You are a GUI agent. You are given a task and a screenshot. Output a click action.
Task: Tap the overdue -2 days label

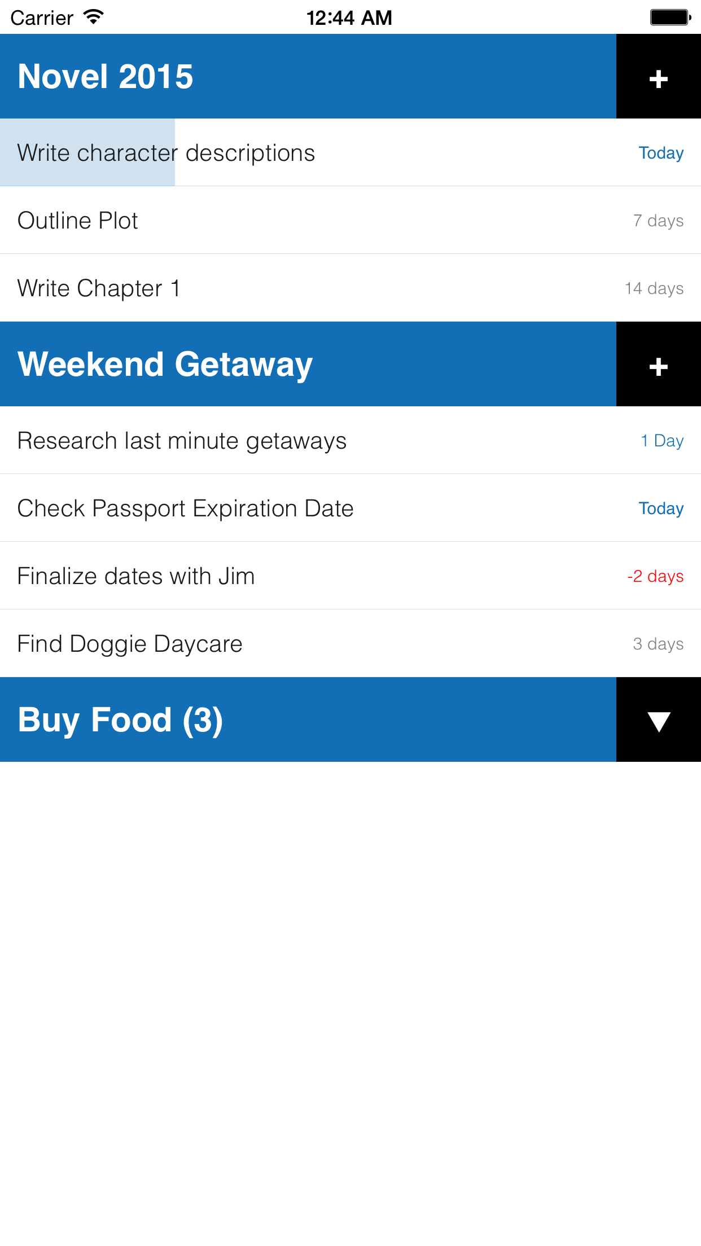pyautogui.click(x=655, y=576)
